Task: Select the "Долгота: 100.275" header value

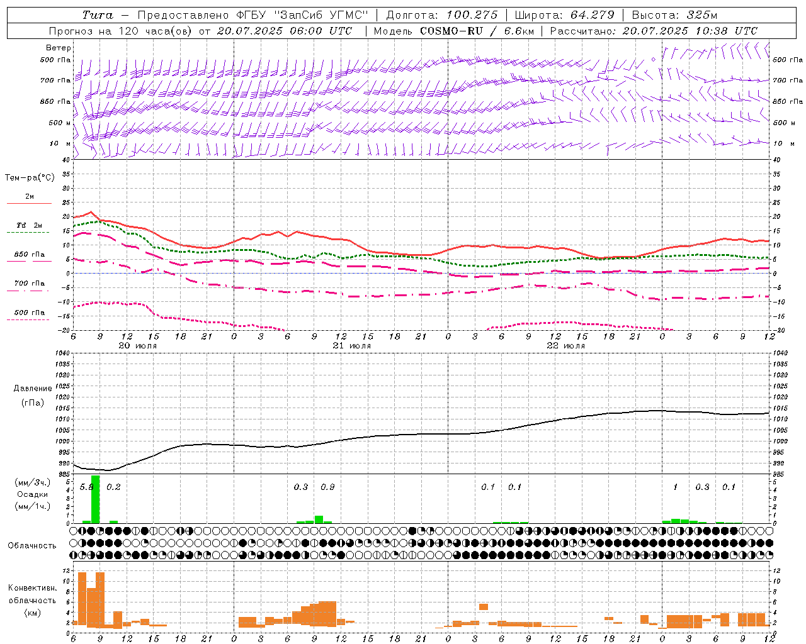Action: click(x=441, y=15)
